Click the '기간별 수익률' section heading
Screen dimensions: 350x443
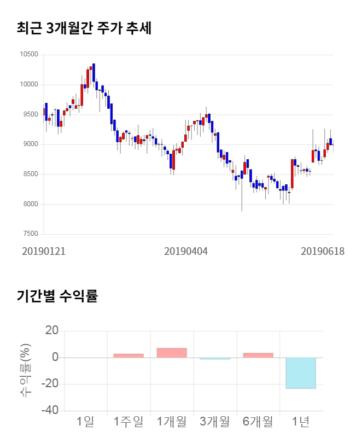[x=57, y=296]
